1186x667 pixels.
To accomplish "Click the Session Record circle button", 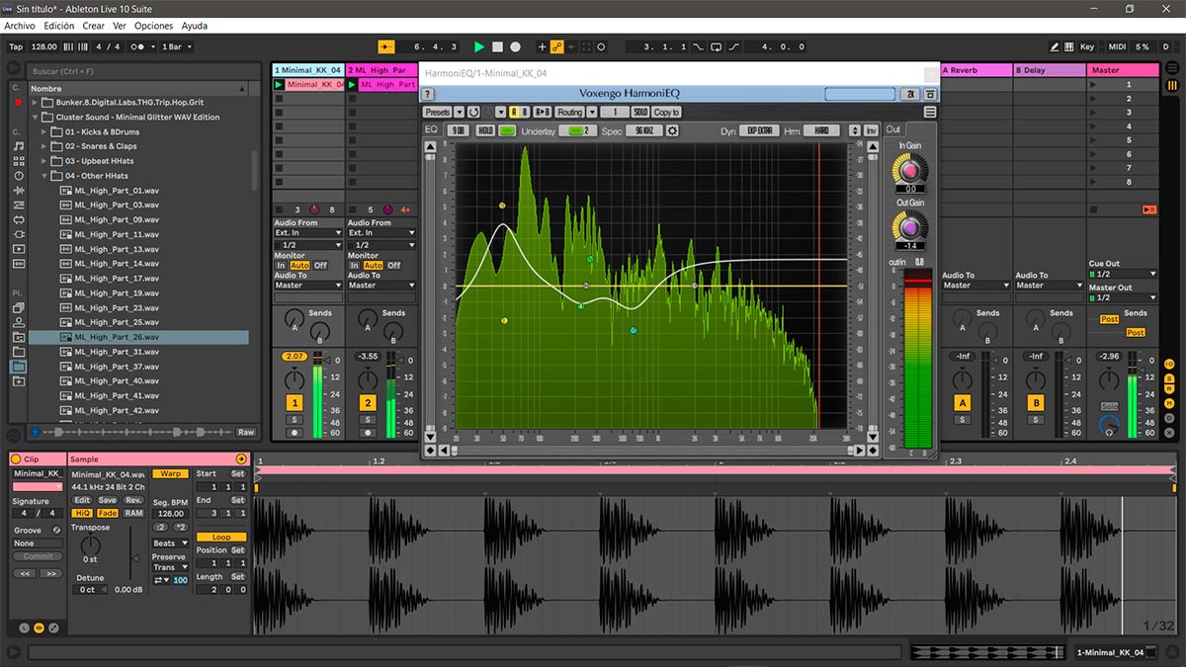I will [x=601, y=46].
